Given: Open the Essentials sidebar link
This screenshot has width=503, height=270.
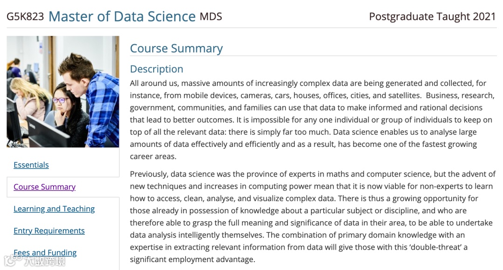Looking at the screenshot, I should point(31,165).
